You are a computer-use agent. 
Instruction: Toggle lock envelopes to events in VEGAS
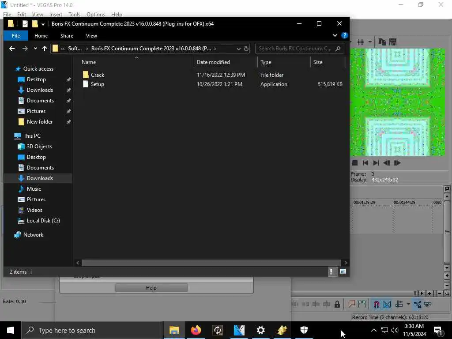417,305
